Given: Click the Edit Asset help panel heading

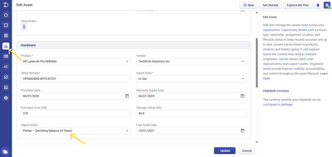Looking at the screenshot, I should coord(270,17).
